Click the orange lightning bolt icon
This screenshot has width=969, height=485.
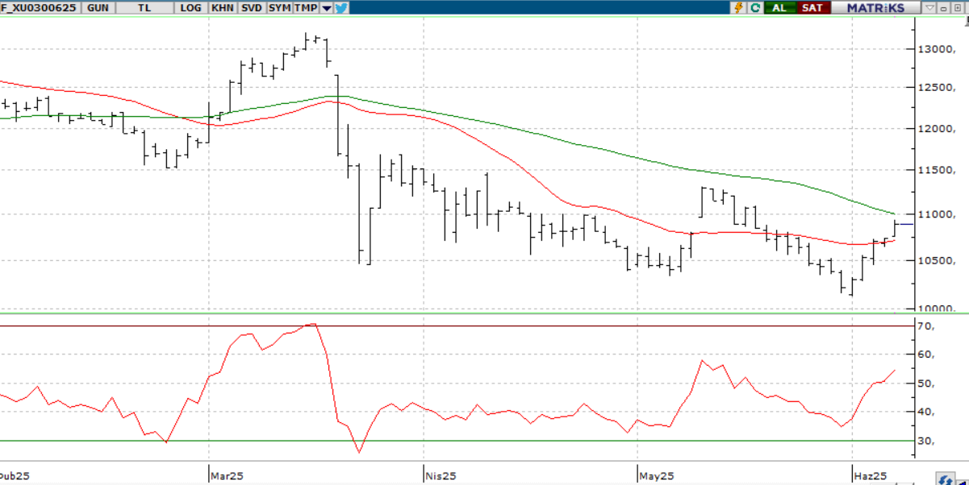(x=738, y=7)
